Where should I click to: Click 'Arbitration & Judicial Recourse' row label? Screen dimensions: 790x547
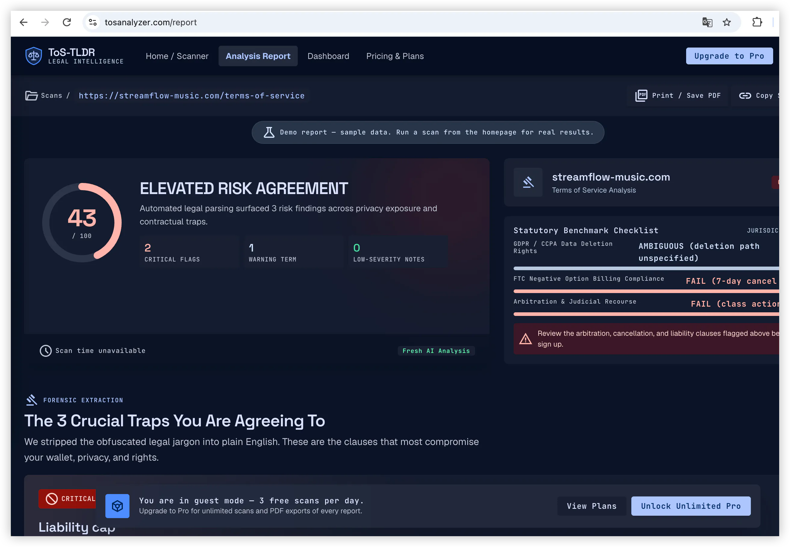point(575,301)
